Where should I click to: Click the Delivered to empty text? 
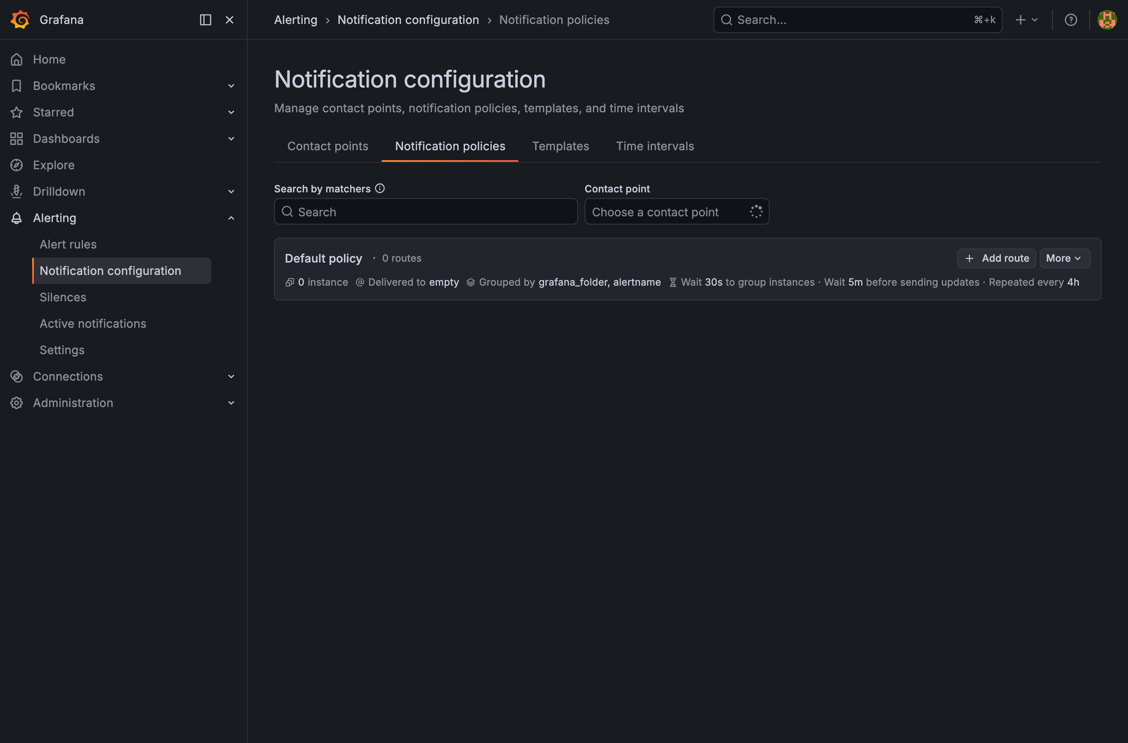pos(413,282)
